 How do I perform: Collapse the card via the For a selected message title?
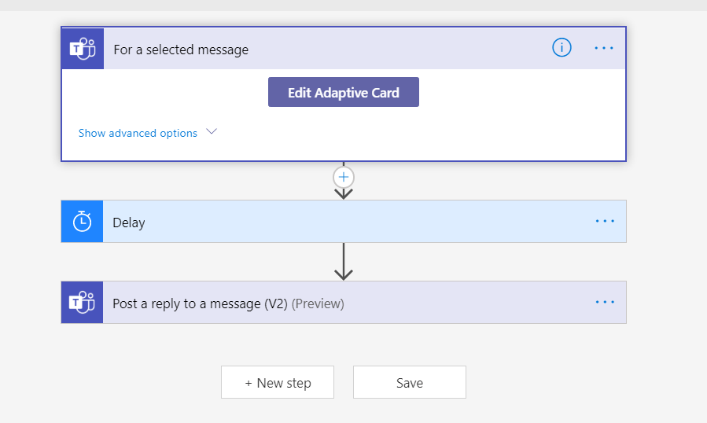pyautogui.click(x=181, y=50)
